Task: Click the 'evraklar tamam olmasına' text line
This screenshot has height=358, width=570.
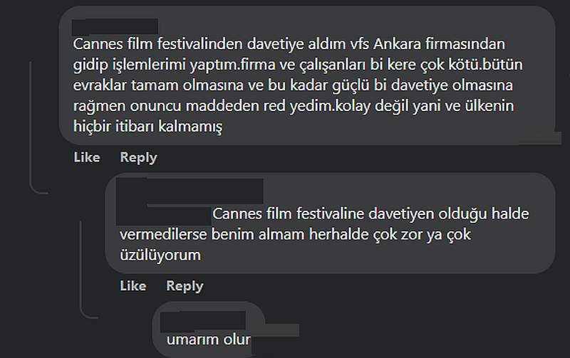Action: pos(293,85)
